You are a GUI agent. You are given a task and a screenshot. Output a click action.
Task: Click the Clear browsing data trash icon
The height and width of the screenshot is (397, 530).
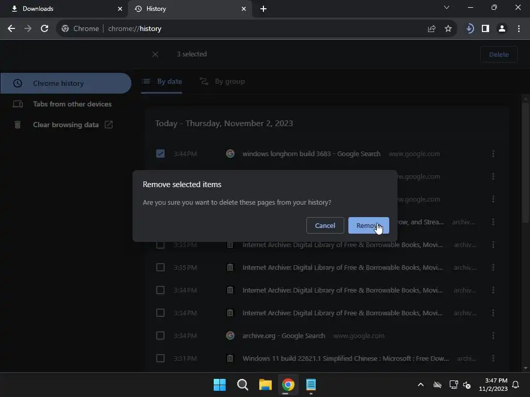[x=18, y=125]
